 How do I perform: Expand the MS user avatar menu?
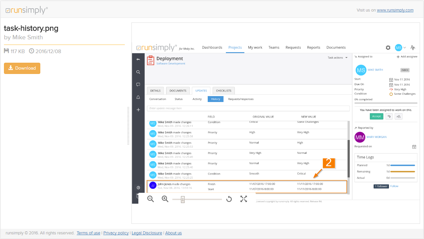(x=400, y=48)
